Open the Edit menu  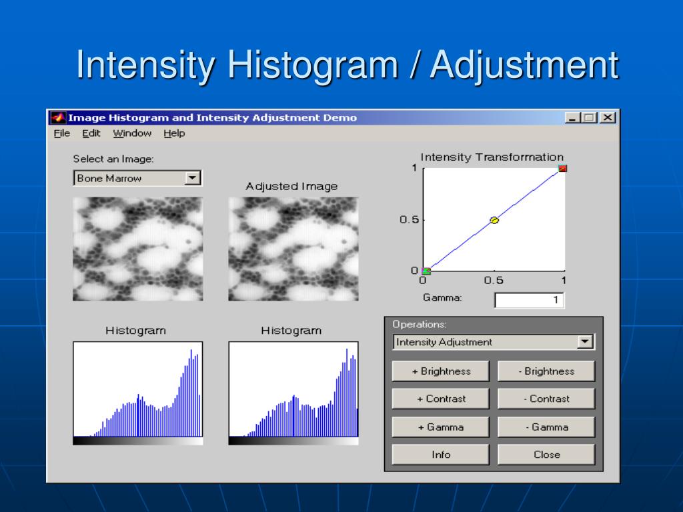click(91, 133)
